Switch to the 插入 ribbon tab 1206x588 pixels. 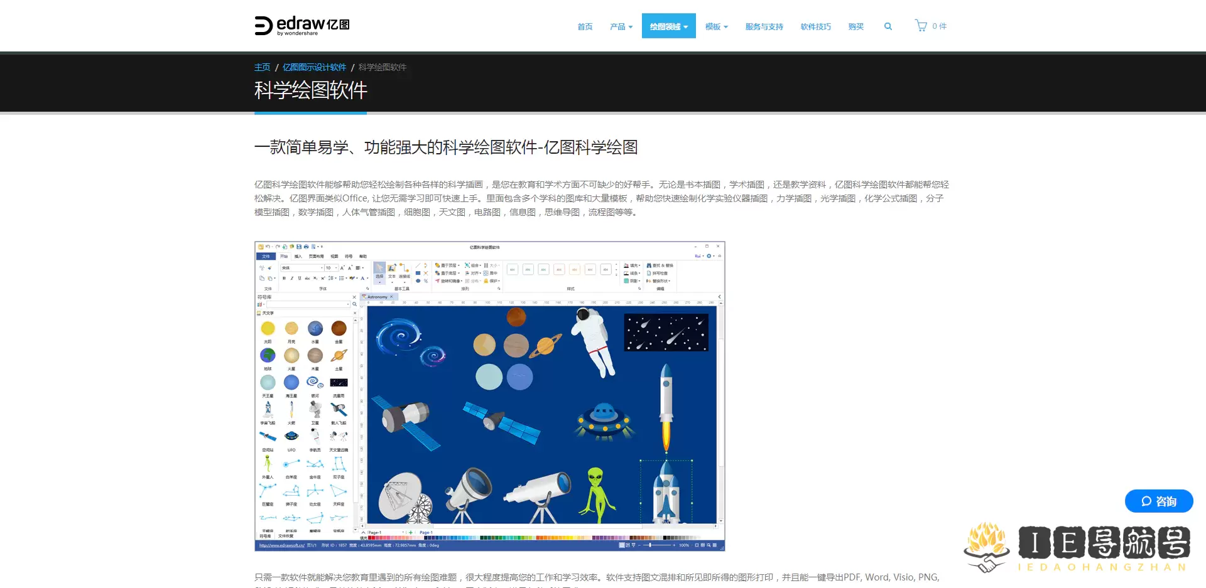298,256
